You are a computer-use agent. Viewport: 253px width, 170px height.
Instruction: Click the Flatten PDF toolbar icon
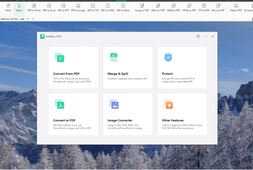(236, 7)
